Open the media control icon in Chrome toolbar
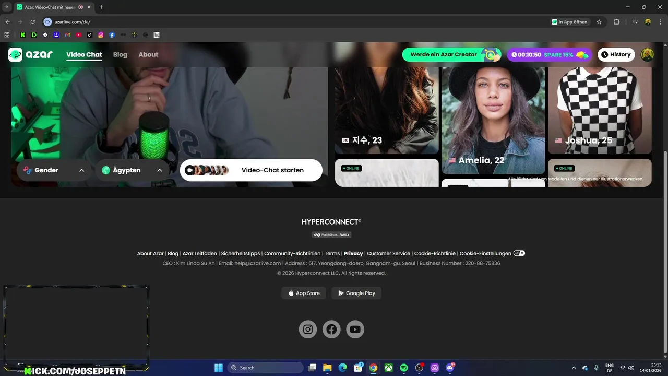668x376 pixels. point(635,22)
